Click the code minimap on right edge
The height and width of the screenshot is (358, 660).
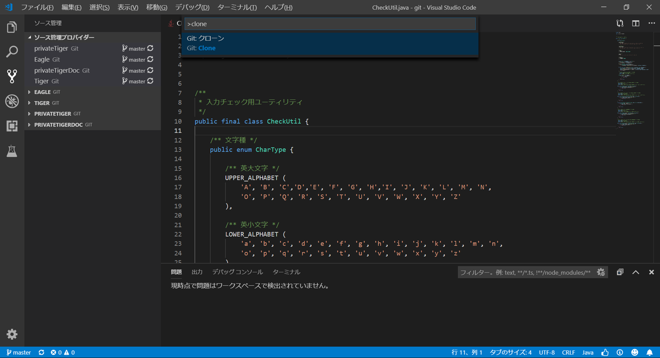633,80
